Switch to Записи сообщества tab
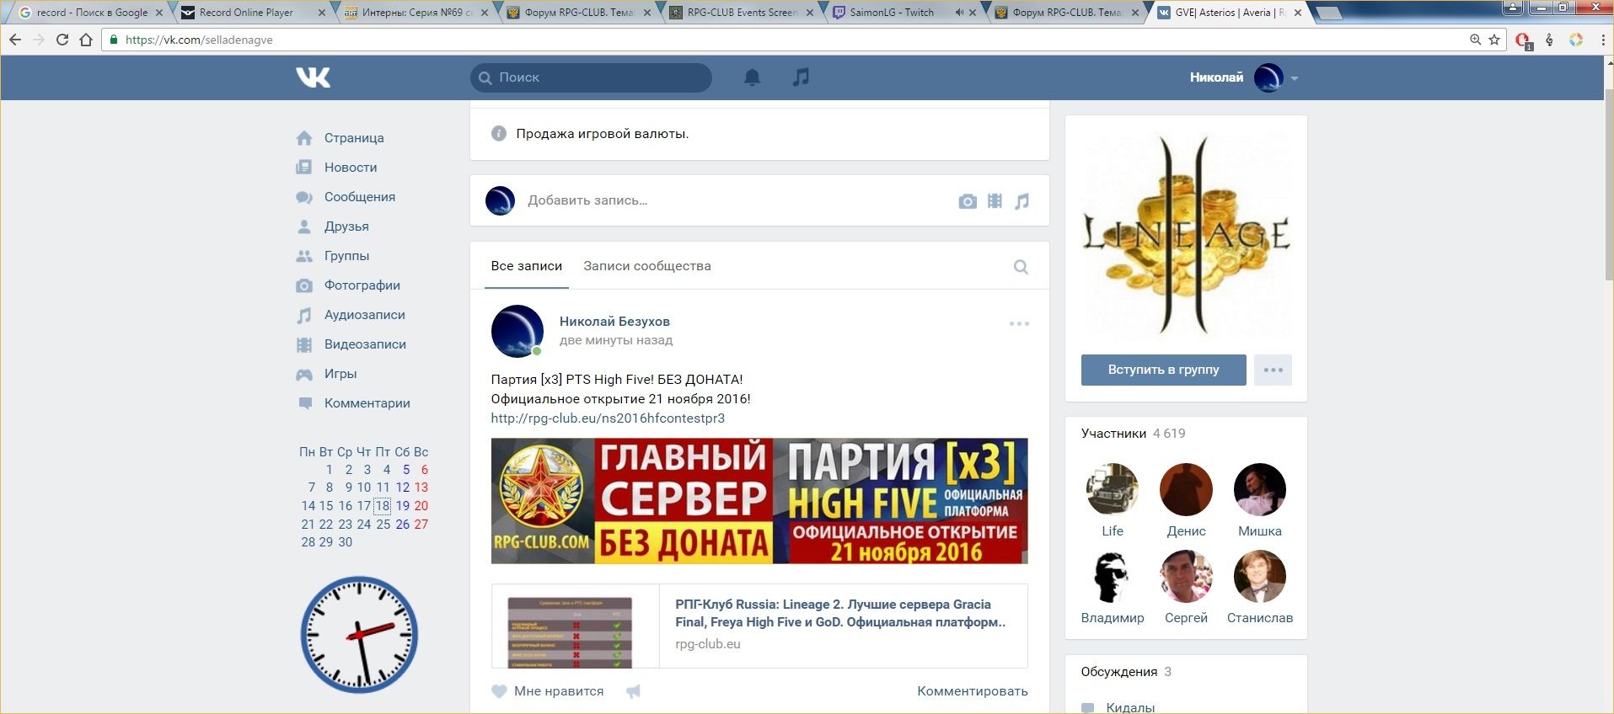 pyautogui.click(x=646, y=266)
